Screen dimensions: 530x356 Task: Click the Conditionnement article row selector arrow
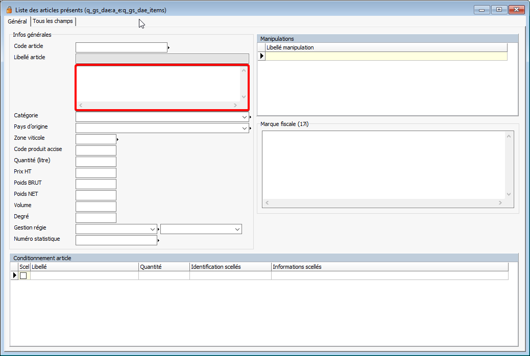(x=15, y=275)
